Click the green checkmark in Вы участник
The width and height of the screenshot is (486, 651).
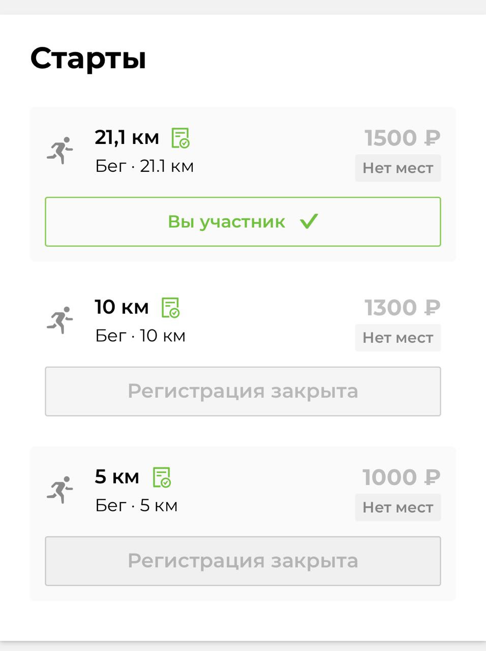pos(309,221)
